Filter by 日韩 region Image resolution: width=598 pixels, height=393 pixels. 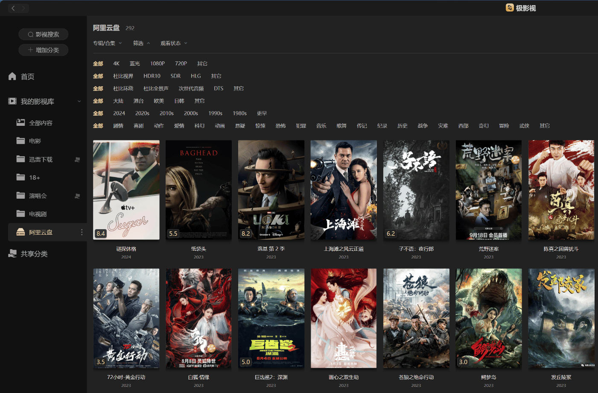pos(179,101)
